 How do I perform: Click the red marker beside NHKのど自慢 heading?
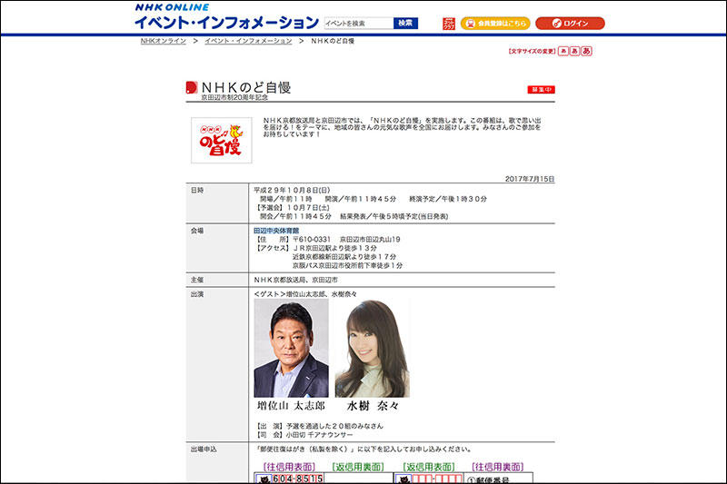191,88
